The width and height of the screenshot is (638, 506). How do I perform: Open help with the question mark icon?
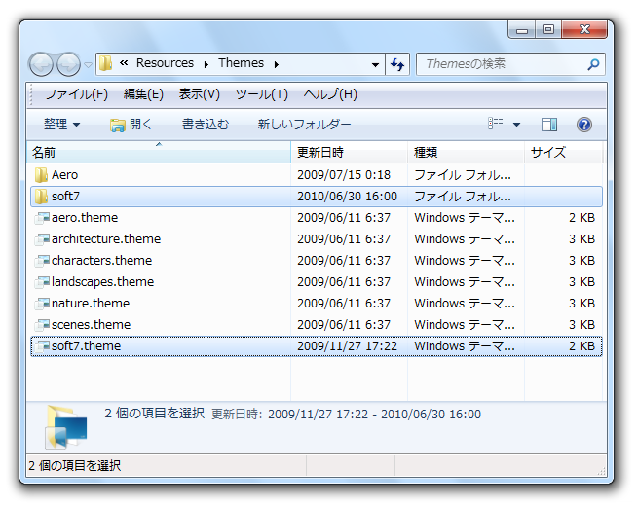click(x=584, y=125)
